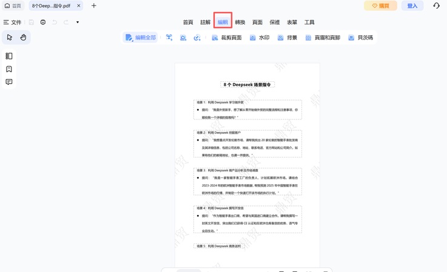Switch to the 註解 annotation tab
The width and height of the screenshot is (447, 272).
point(205,22)
